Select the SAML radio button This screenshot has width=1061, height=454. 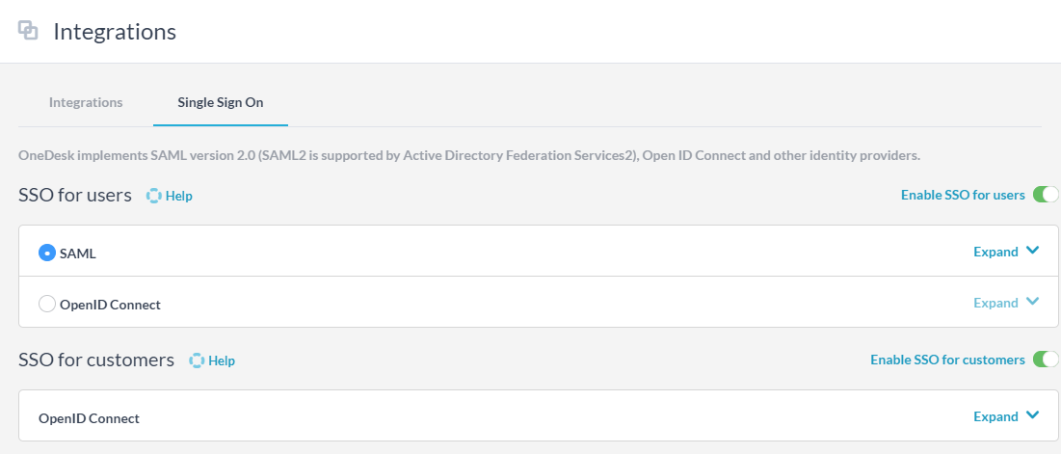tap(46, 253)
